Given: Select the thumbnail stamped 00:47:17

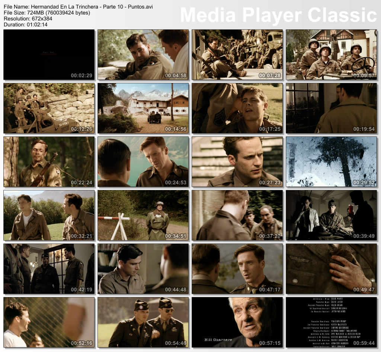Looking at the screenshot, I should (x=237, y=269).
